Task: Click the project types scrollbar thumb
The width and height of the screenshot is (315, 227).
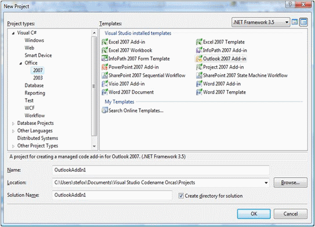Action: point(94,87)
